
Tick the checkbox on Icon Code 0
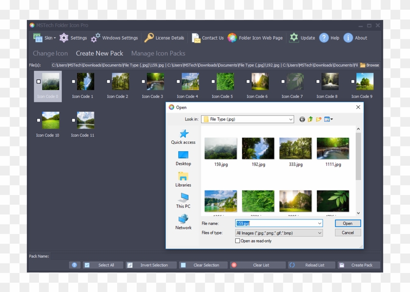(39, 81)
